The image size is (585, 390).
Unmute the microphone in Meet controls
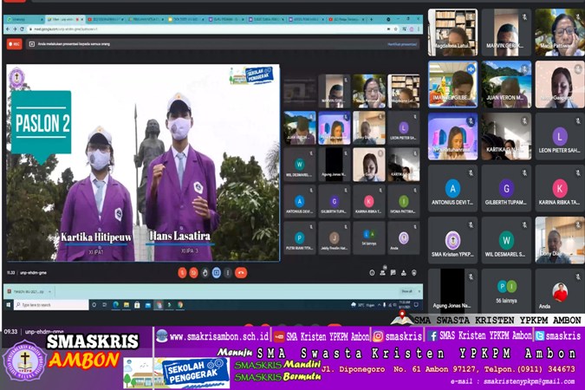[x=182, y=273]
